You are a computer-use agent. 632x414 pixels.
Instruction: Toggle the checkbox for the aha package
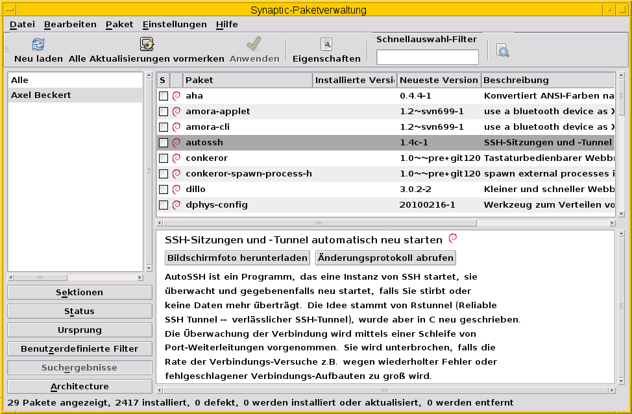point(163,95)
